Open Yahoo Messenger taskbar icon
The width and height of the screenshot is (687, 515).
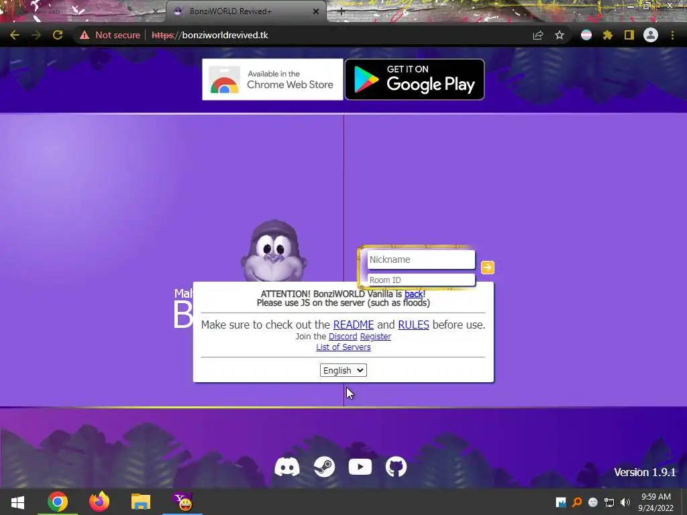point(182,502)
